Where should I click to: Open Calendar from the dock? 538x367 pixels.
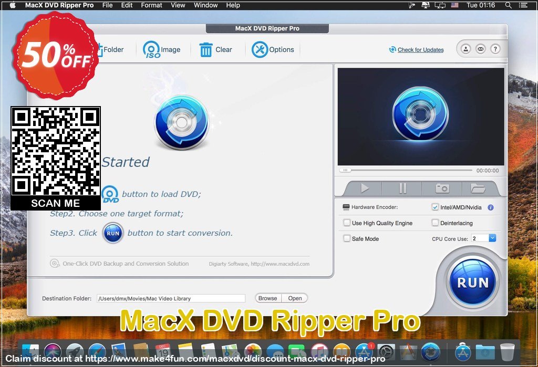click(163, 352)
